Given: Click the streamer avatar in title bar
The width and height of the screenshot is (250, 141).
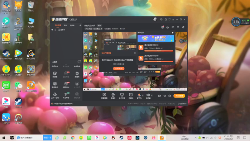Looking at the screenshot, I should 155,19.
